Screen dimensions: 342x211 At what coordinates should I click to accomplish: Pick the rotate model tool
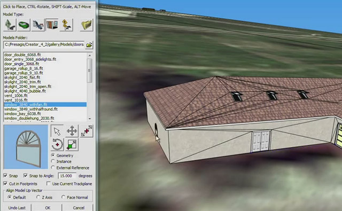[57, 145]
